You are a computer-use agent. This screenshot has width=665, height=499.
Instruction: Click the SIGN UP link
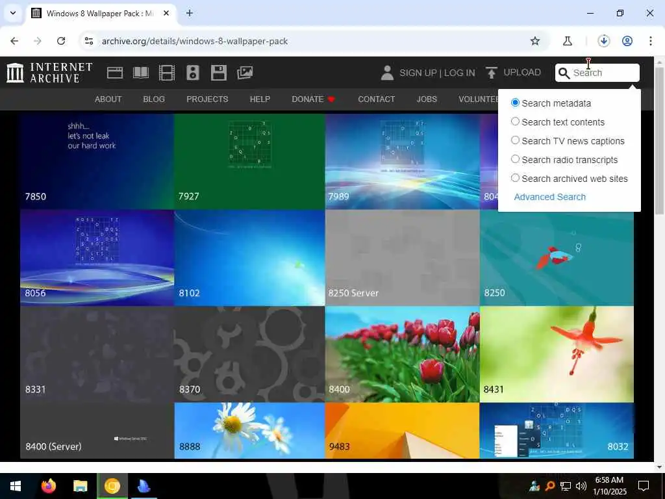(418, 73)
